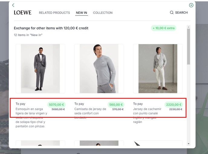
Task: Open the partially visible second-row middle product
Action: (x=99, y=143)
